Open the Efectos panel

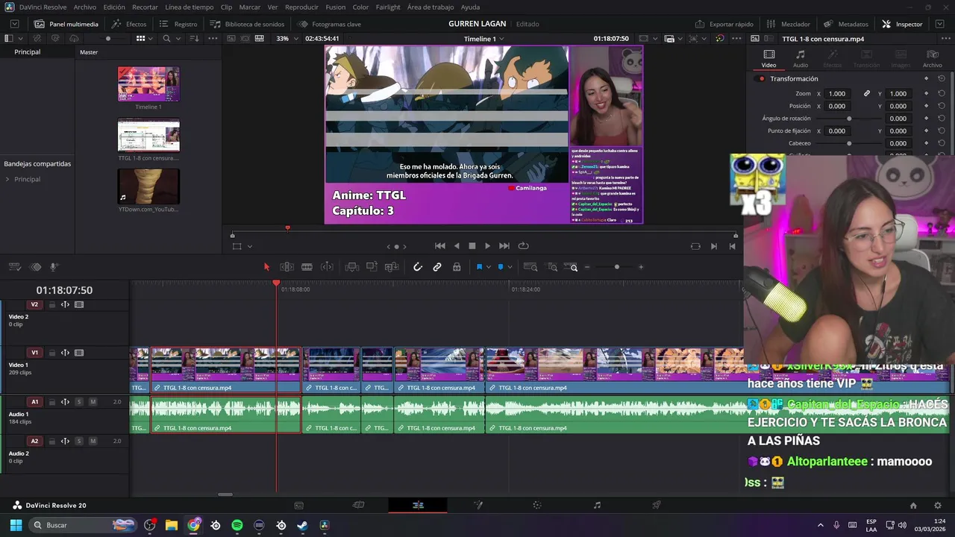(x=129, y=24)
